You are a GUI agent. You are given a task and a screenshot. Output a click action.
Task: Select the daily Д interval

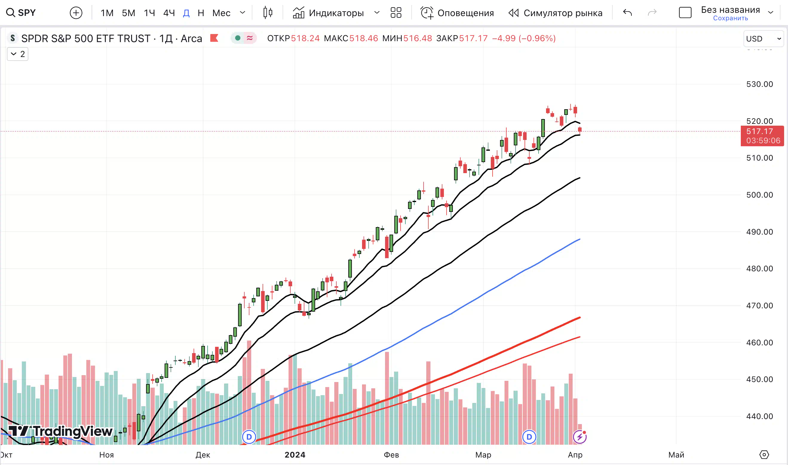pyautogui.click(x=186, y=13)
